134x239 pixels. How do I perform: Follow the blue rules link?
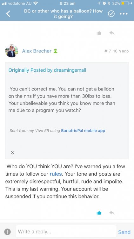coord(56,174)
